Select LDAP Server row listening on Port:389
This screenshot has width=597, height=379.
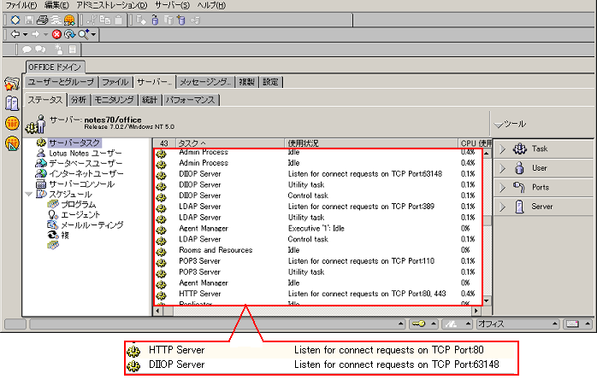(x=318, y=207)
